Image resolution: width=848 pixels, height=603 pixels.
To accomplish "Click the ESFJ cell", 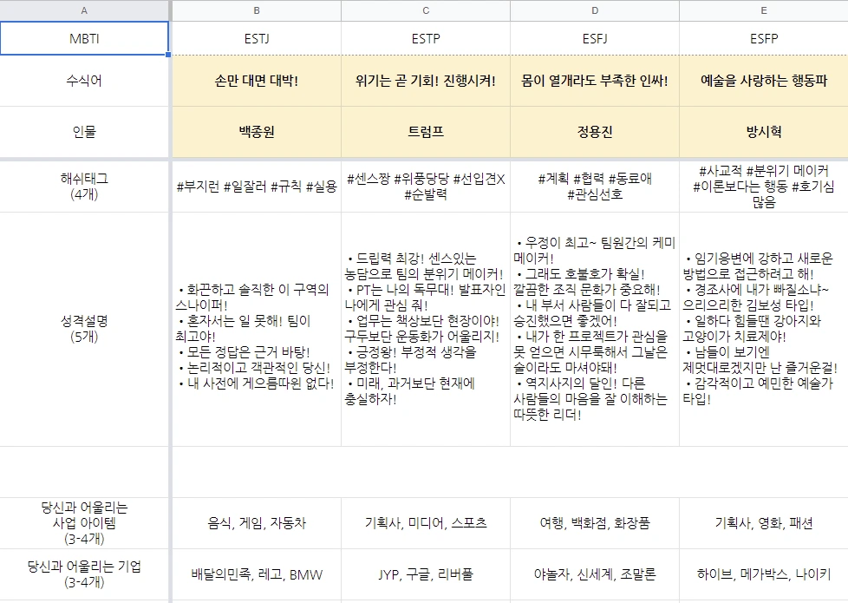I will click(x=595, y=38).
